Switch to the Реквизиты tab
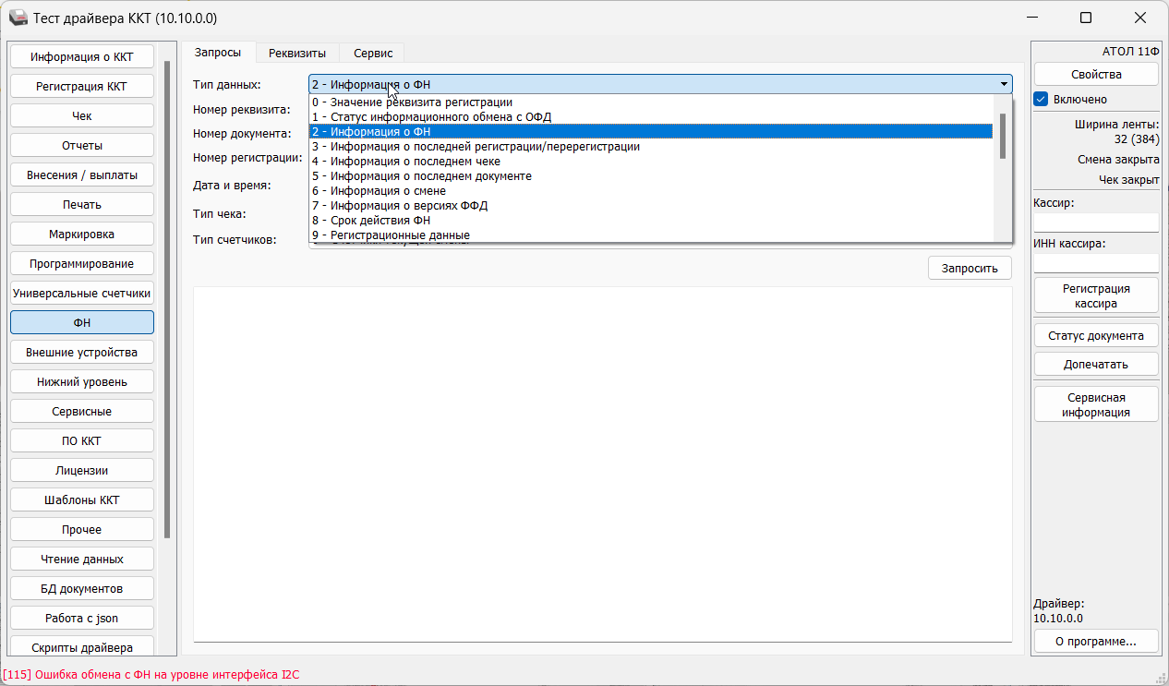Screen dimensions: 1169x686 (x=297, y=54)
